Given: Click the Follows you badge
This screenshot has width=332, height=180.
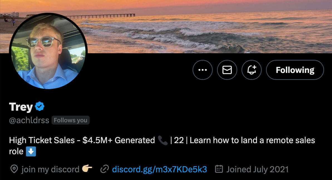Looking at the screenshot, I should (x=70, y=120).
